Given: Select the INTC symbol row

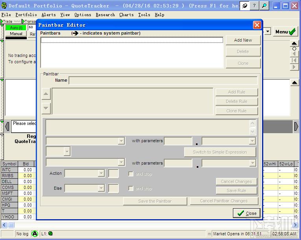Looking at the screenshot, I should point(9,170).
